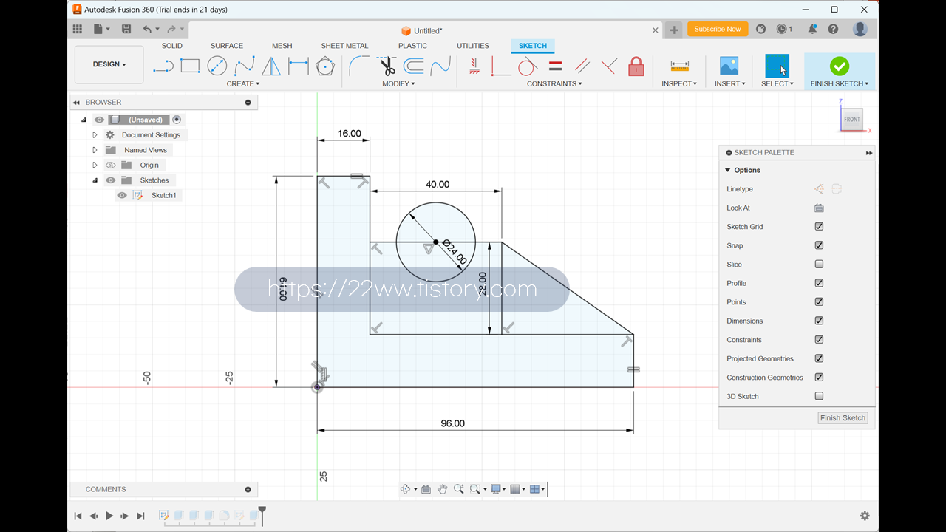Viewport: 946px width, 532px height.
Task: Collapse the Sketches folder
Action: click(95, 180)
